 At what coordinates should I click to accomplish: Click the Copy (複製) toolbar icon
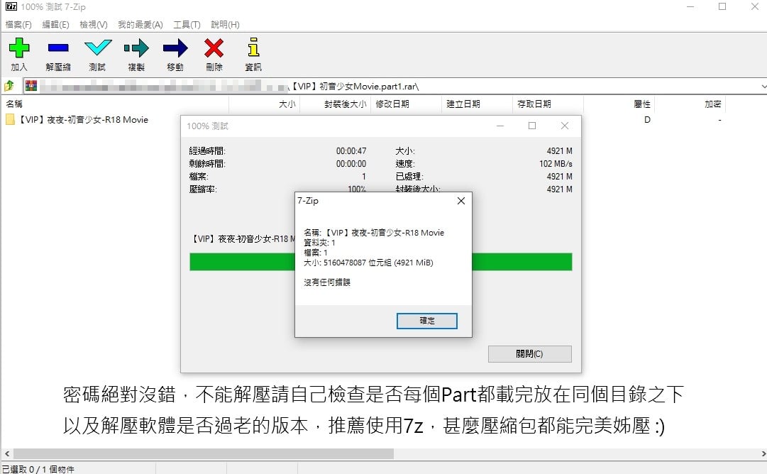[x=136, y=48]
